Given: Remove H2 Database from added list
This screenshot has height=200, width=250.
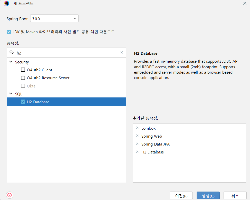Looking at the screenshot, I should click(137, 152).
